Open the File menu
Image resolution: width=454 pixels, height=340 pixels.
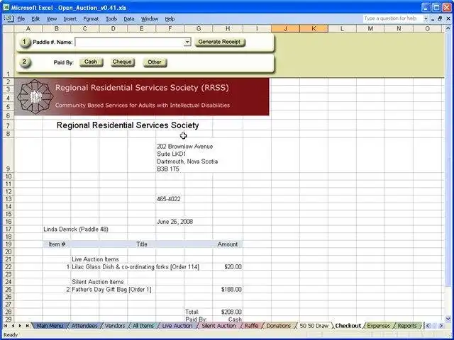tap(21, 19)
